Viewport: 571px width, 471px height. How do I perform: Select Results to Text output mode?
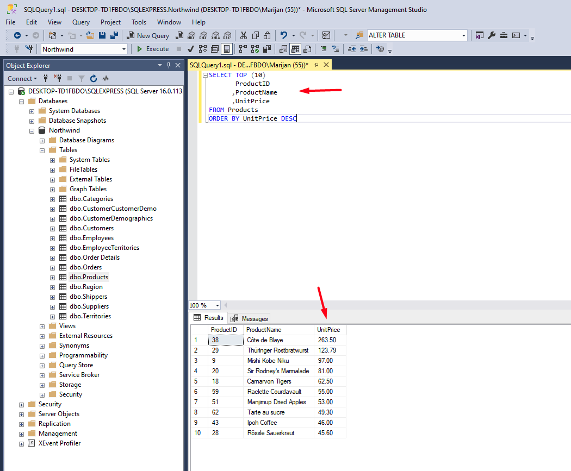pyautogui.click(x=283, y=49)
